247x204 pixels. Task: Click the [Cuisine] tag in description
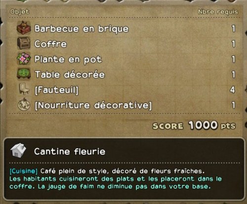pos(24,171)
